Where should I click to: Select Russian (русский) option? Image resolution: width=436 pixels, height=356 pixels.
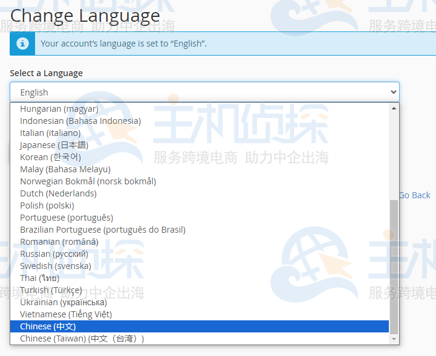click(x=200, y=254)
